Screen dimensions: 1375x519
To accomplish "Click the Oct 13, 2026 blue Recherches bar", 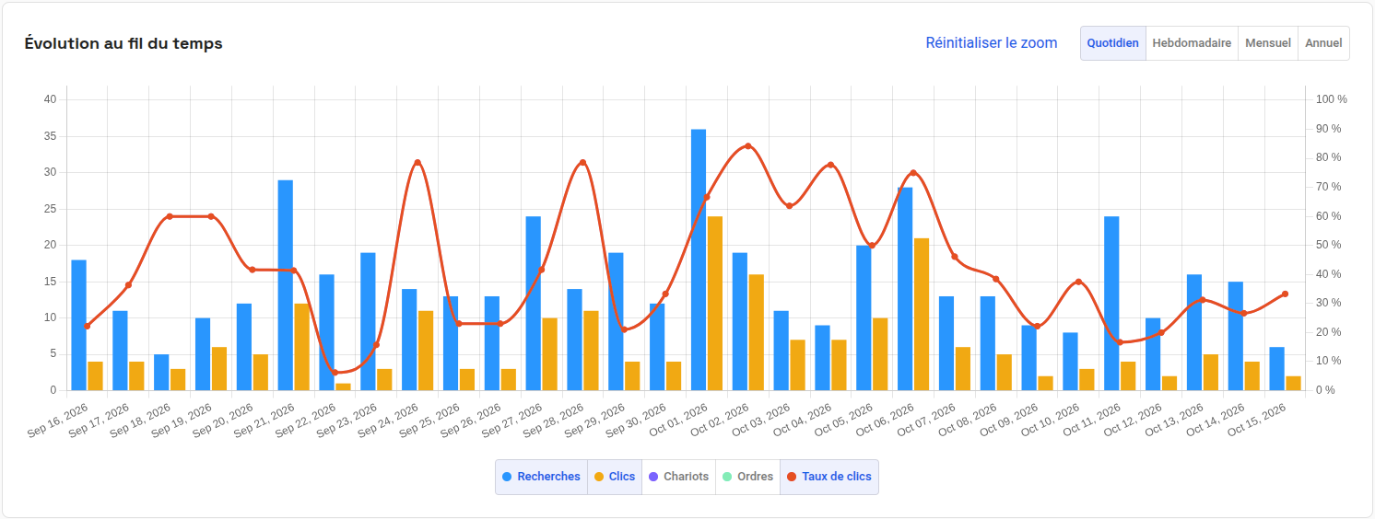I will (x=1194, y=332).
